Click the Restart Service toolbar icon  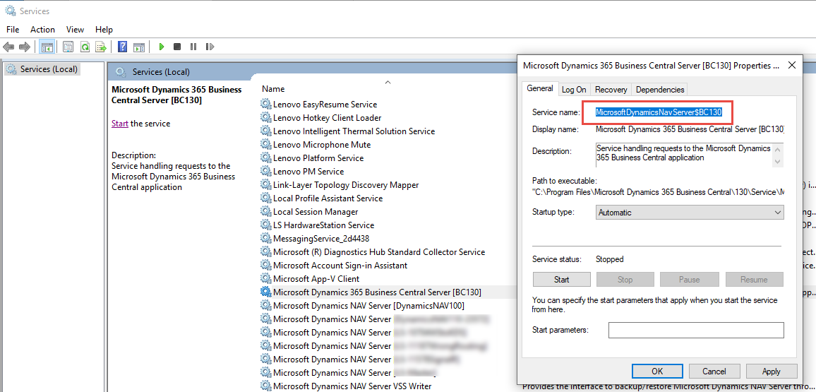pyautogui.click(x=210, y=47)
